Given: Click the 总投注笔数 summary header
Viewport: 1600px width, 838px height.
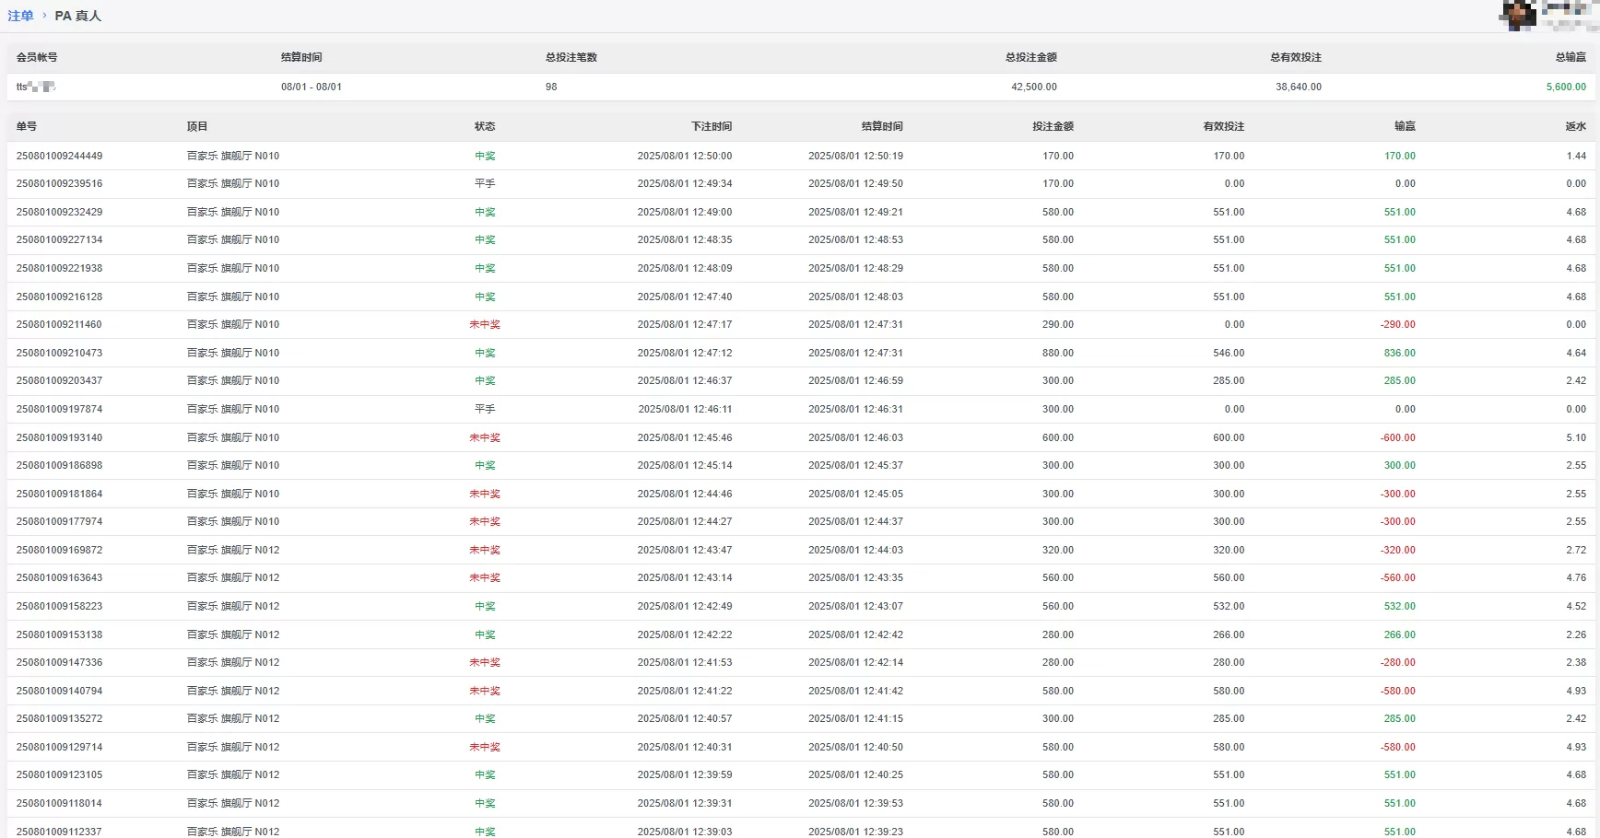Looking at the screenshot, I should [x=571, y=57].
